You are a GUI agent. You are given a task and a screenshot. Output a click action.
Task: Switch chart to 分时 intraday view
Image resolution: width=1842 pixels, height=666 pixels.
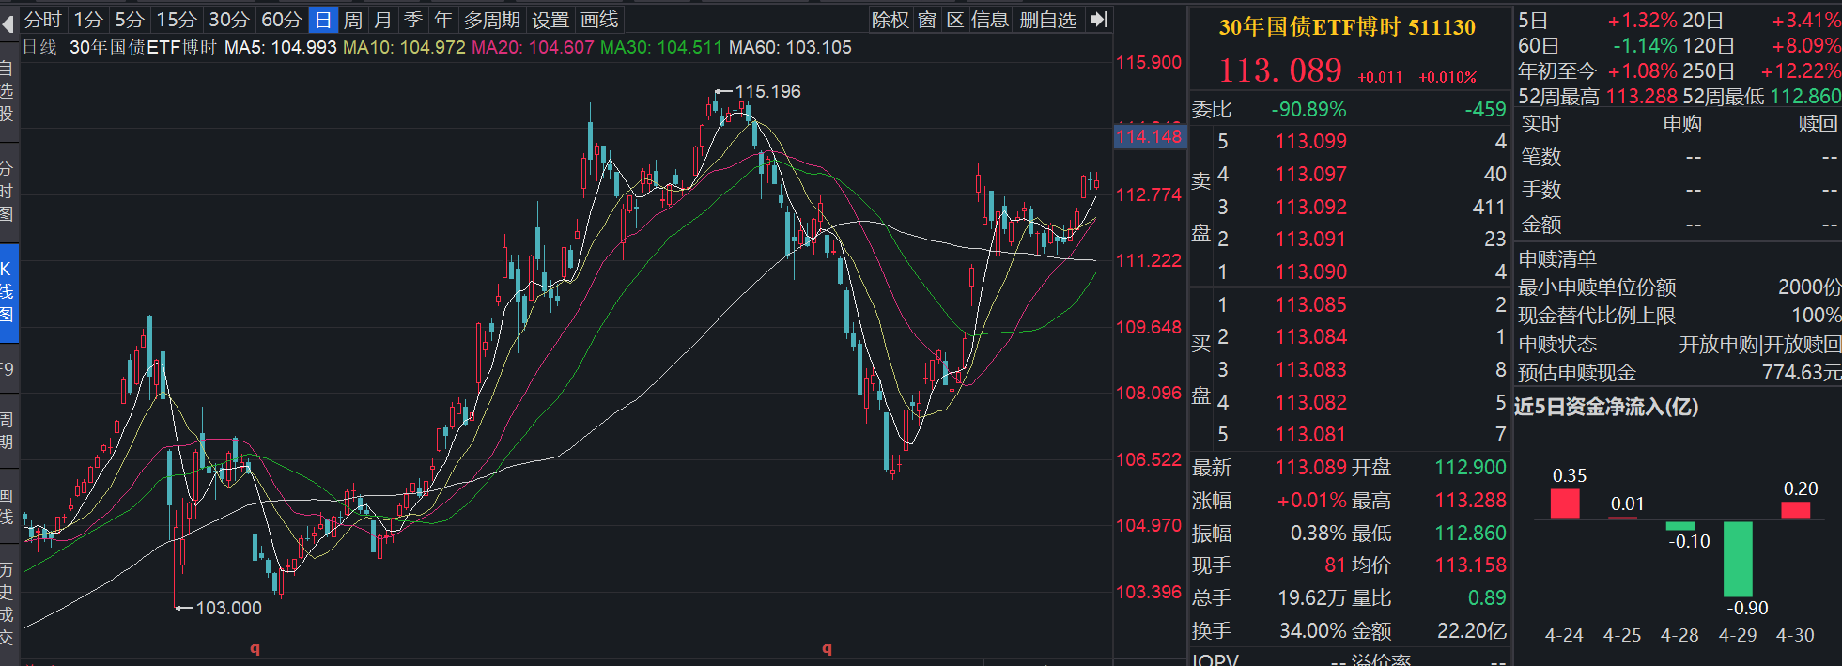pyautogui.click(x=42, y=20)
